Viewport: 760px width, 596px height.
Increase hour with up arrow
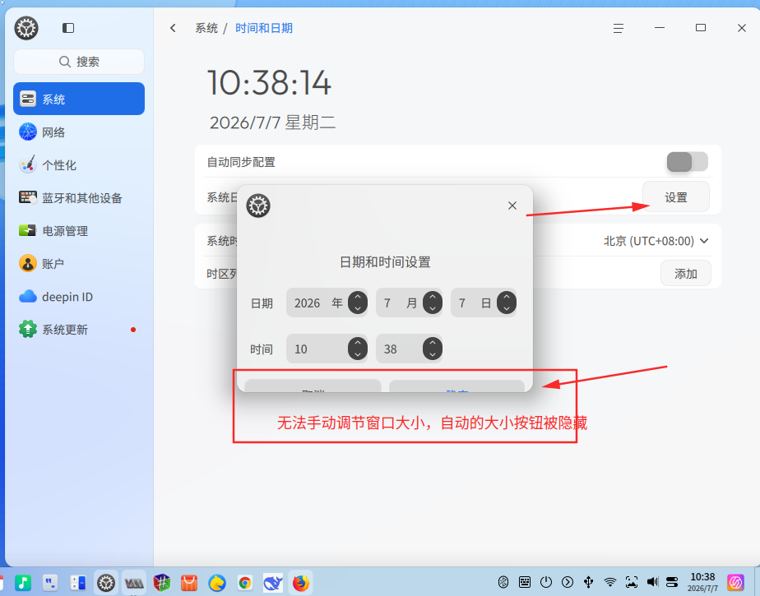pyautogui.click(x=358, y=343)
